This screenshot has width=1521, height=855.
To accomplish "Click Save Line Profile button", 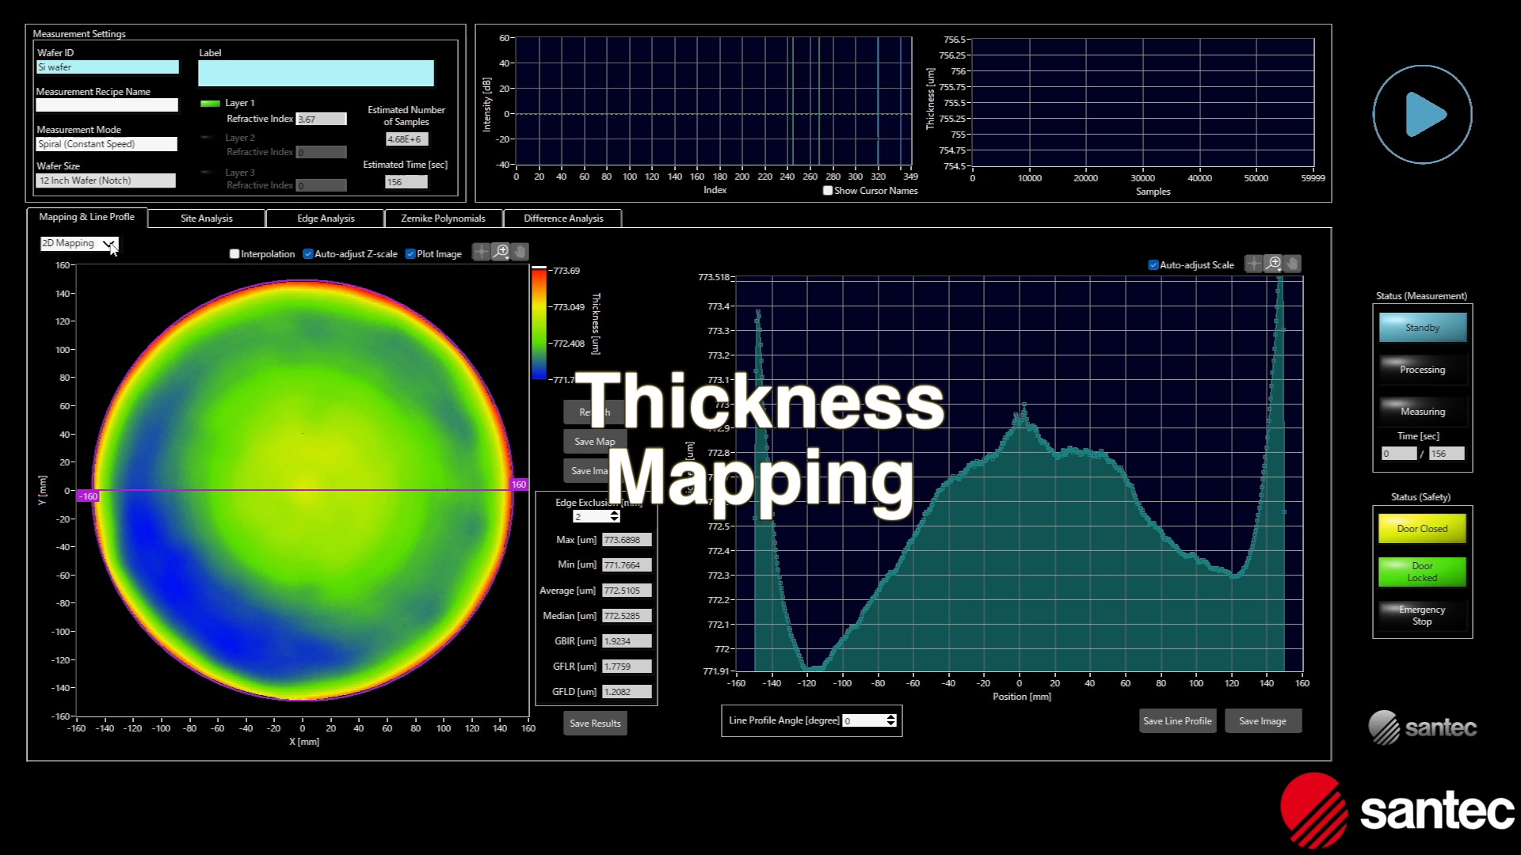I will tap(1177, 720).
